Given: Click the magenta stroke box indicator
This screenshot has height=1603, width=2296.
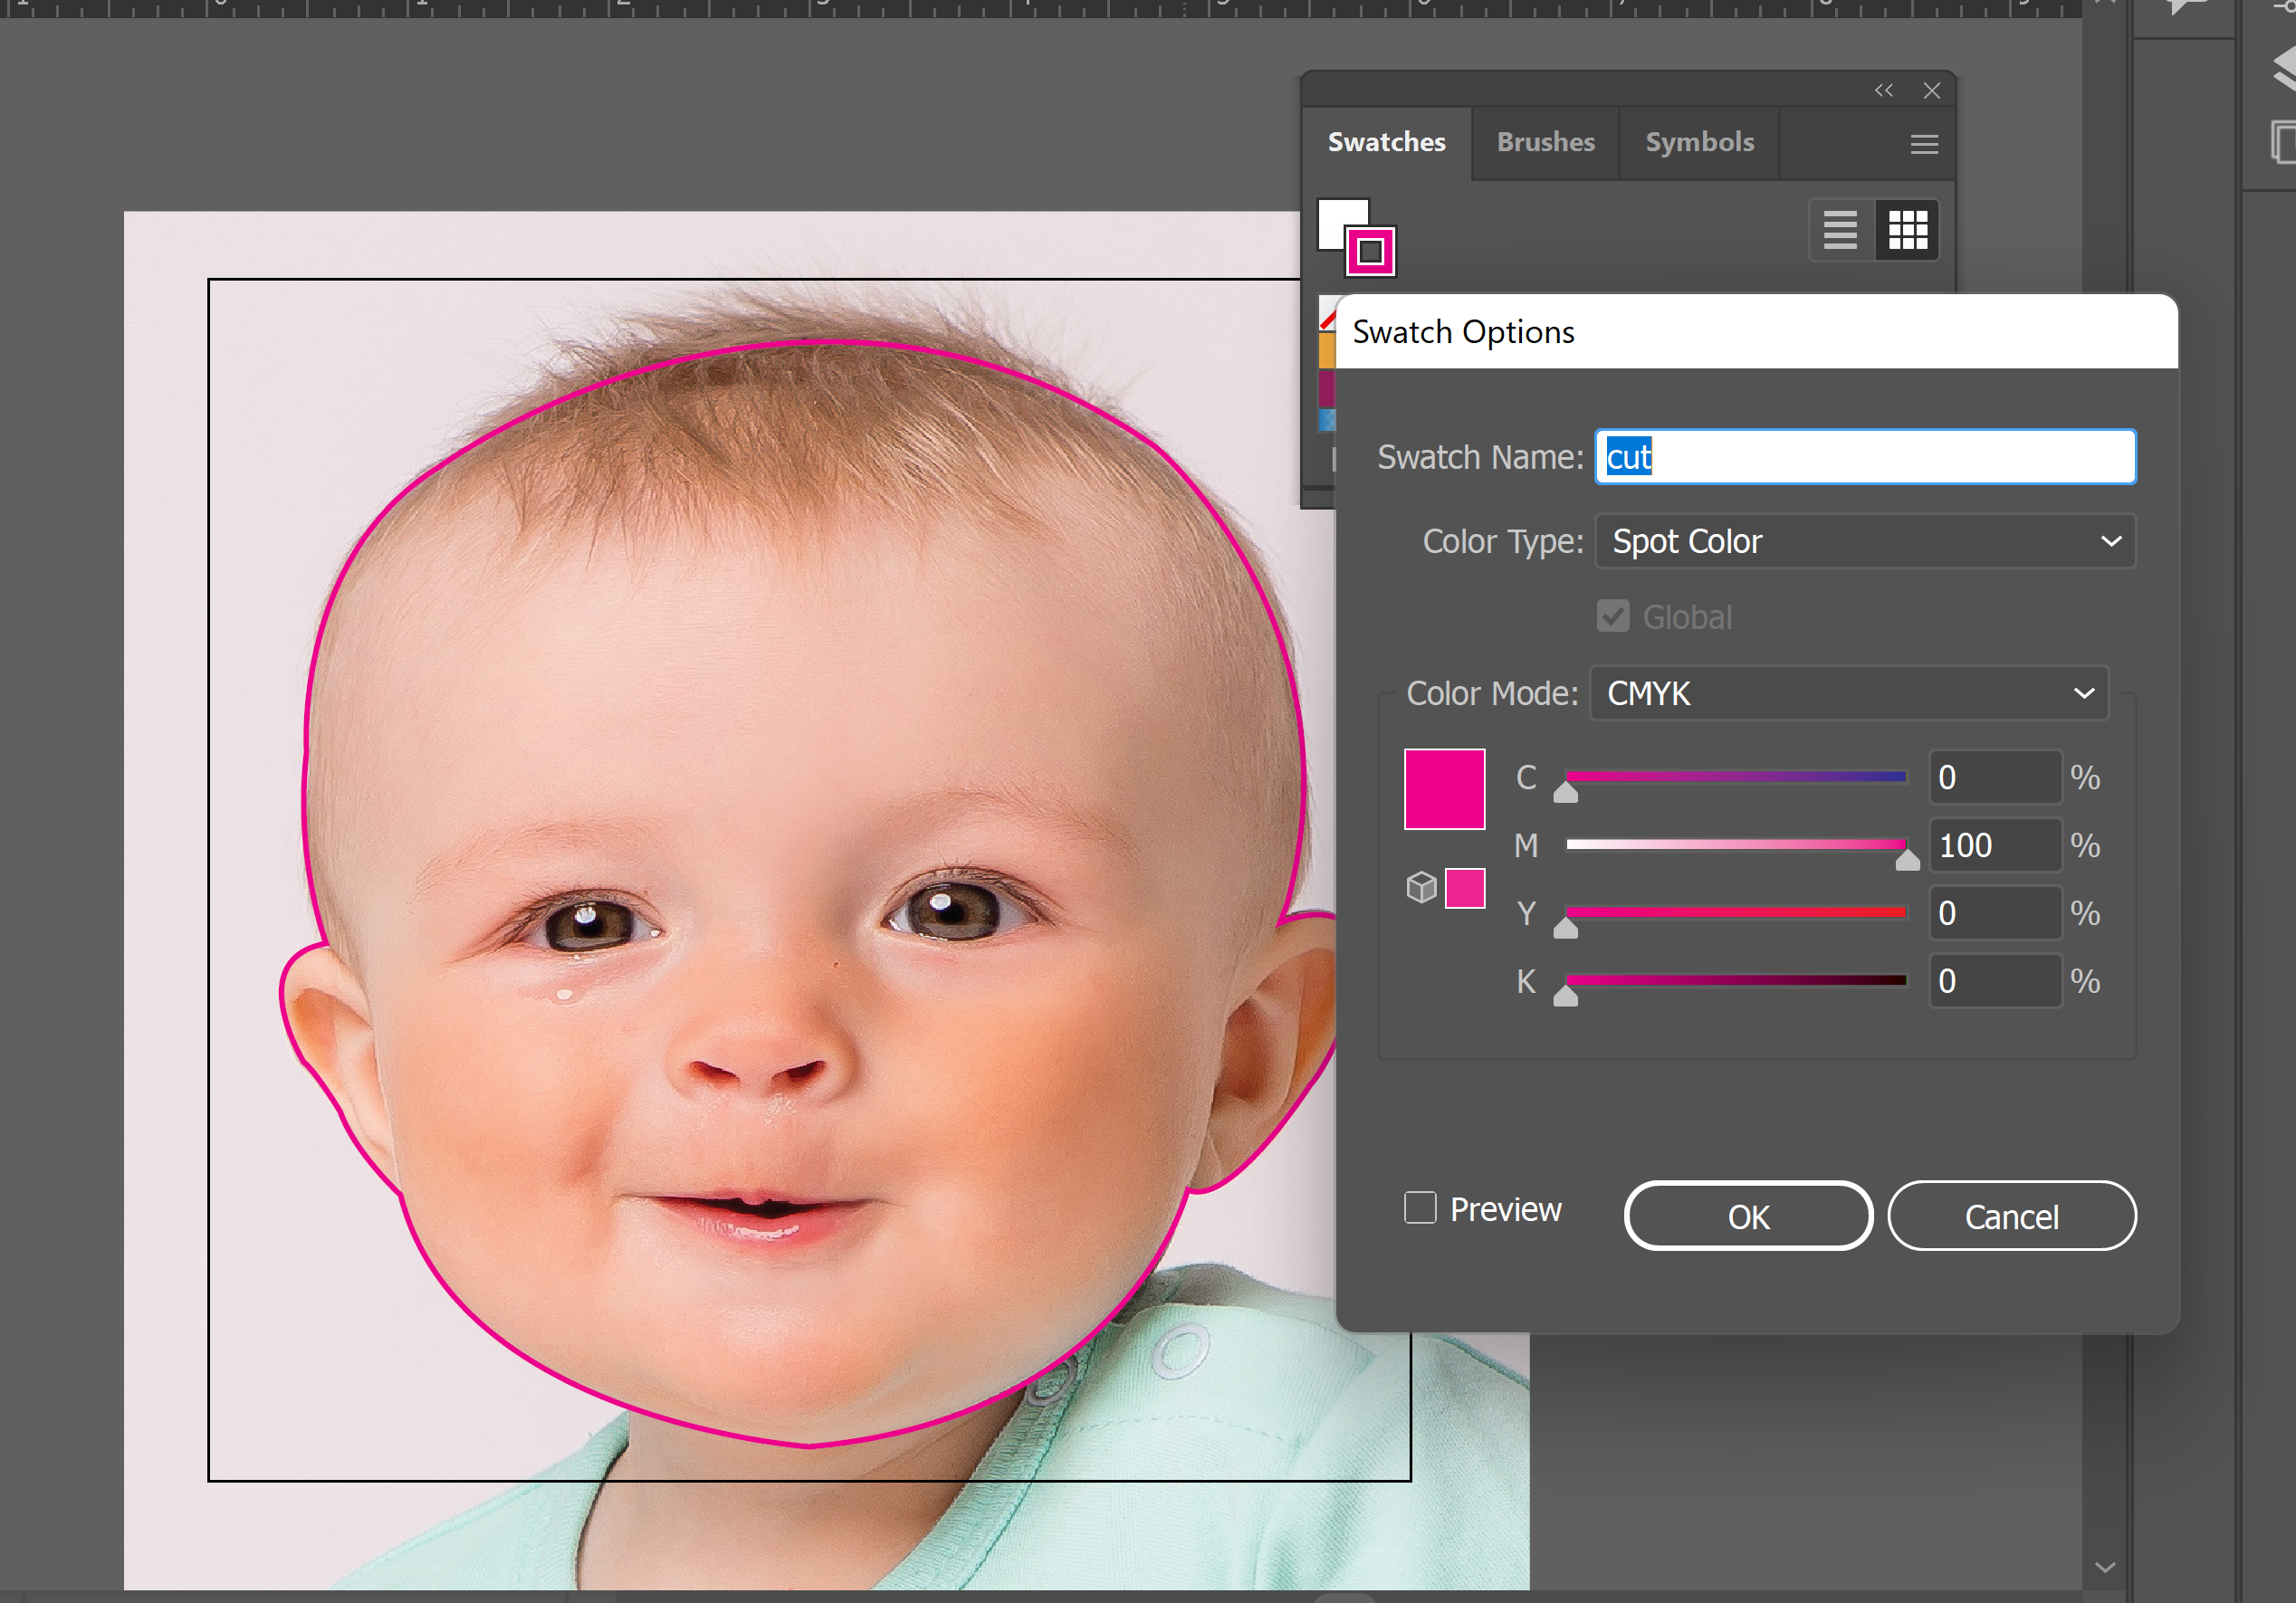Looking at the screenshot, I should click(x=1371, y=252).
